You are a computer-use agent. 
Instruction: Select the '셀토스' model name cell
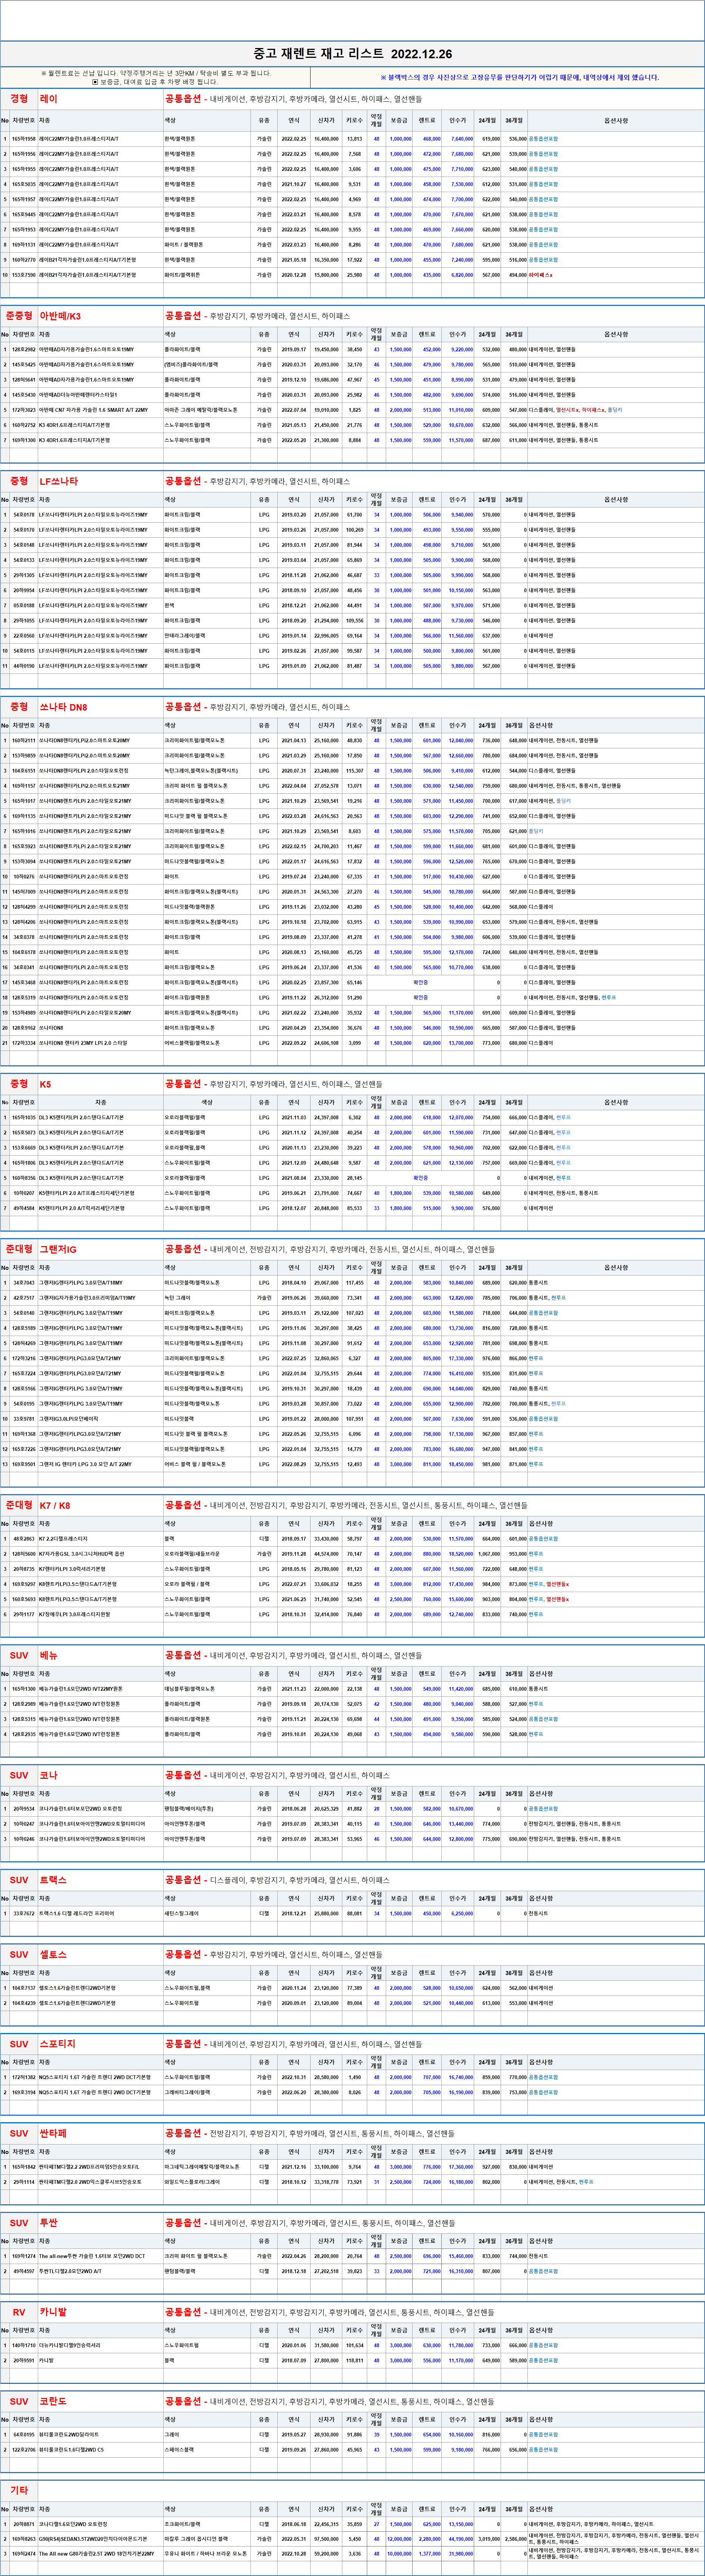tap(100, 1954)
